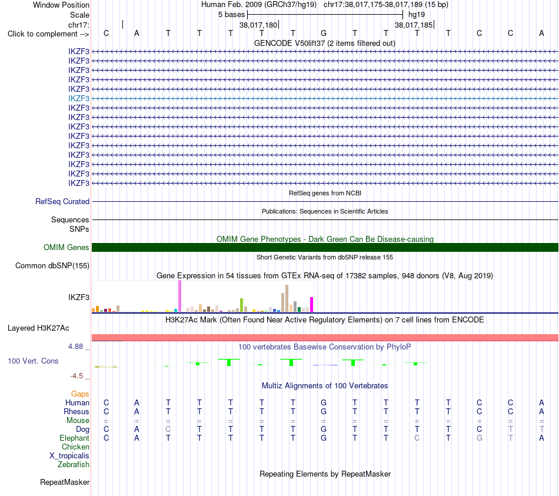Click the yellow-green bar in GTEx expression chart
Image resolution: width=559 pixels, height=496 pixels.
point(241,305)
